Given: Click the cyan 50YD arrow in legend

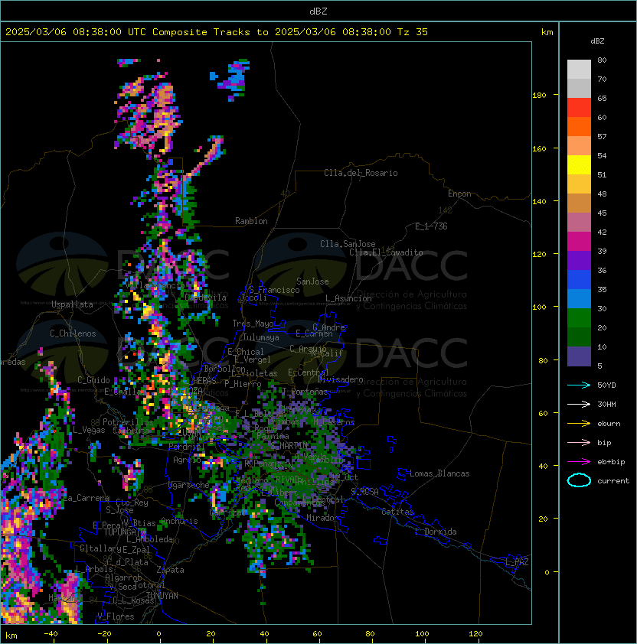Looking at the screenshot, I should pos(579,385).
